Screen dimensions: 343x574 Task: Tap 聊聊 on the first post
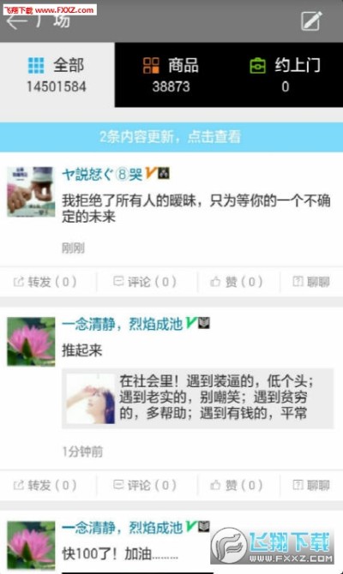(x=311, y=282)
